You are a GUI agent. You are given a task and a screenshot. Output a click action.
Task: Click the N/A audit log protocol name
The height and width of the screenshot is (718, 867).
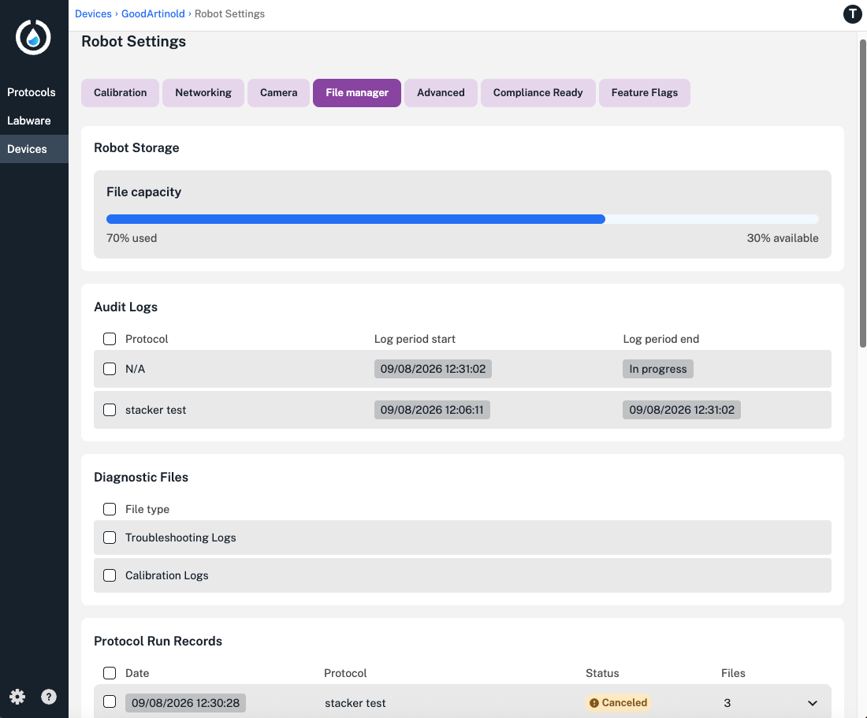pyautogui.click(x=135, y=369)
